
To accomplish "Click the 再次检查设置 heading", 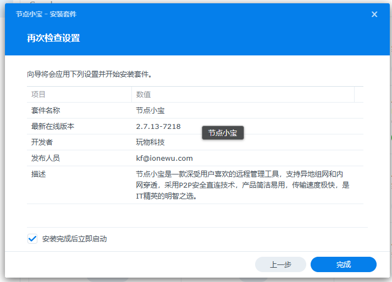I will pos(53,38).
